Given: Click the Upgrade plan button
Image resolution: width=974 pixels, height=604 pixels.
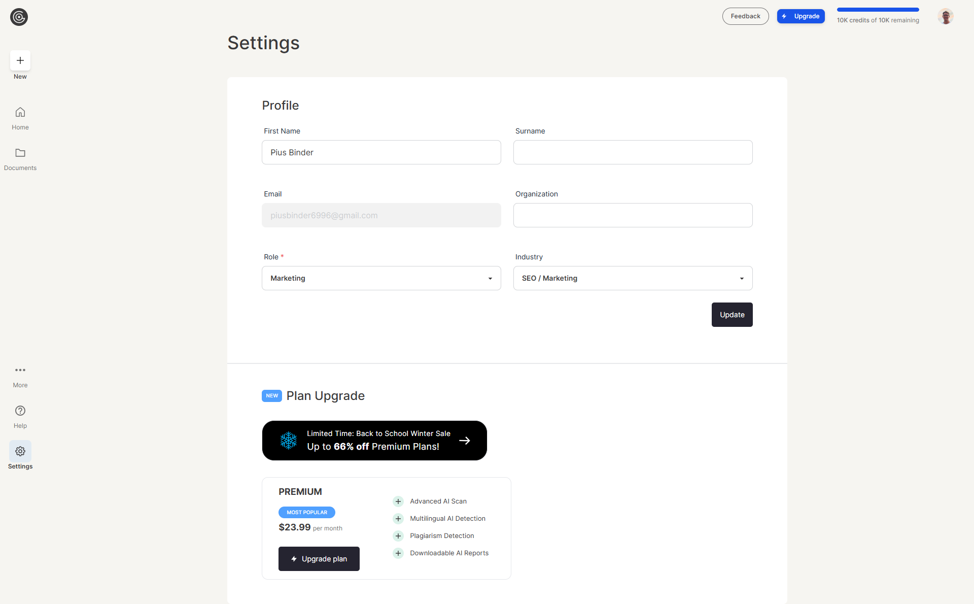Looking at the screenshot, I should [319, 559].
